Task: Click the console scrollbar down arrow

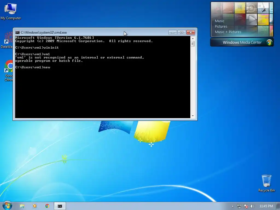Action: click(x=193, y=116)
